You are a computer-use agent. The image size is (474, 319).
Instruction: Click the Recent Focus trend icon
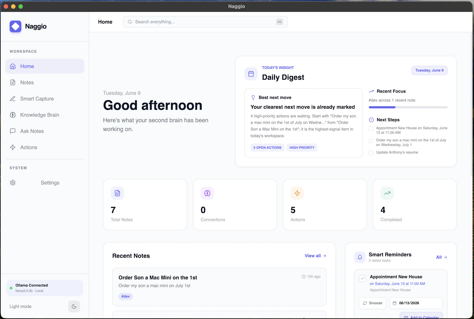tap(371, 91)
